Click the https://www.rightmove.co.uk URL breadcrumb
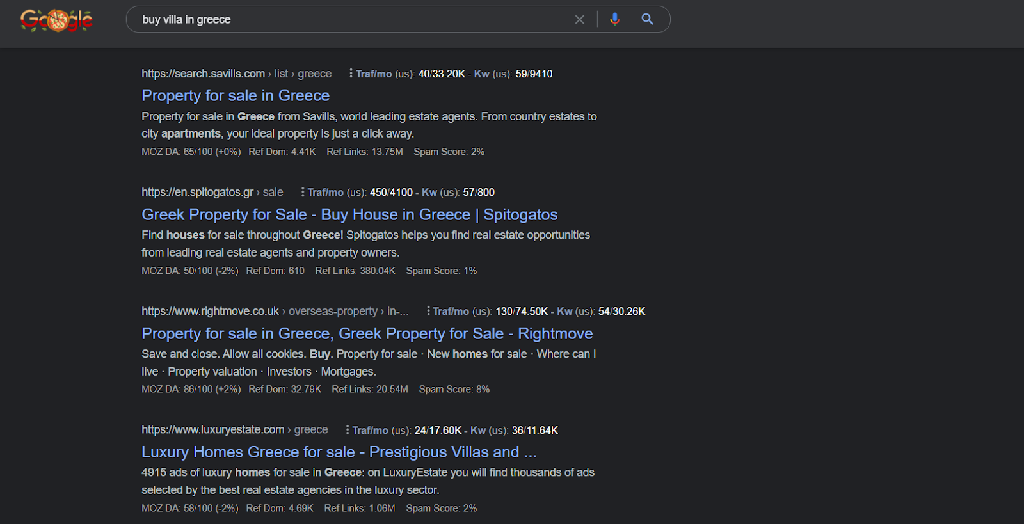1024x524 pixels. point(275,311)
